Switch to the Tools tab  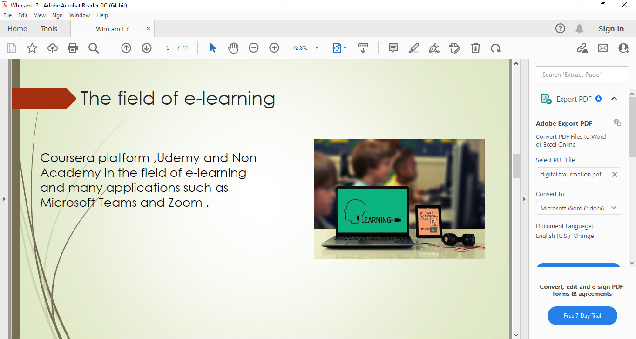click(49, 28)
